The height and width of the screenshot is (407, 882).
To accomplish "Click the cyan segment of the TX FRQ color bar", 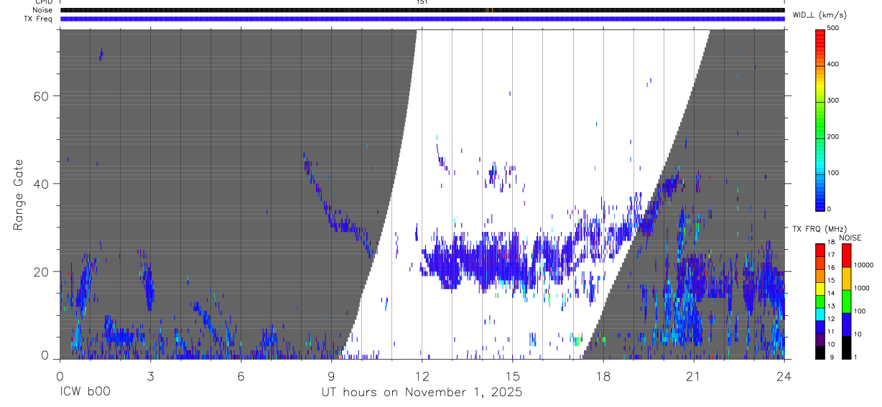I will click(820, 313).
